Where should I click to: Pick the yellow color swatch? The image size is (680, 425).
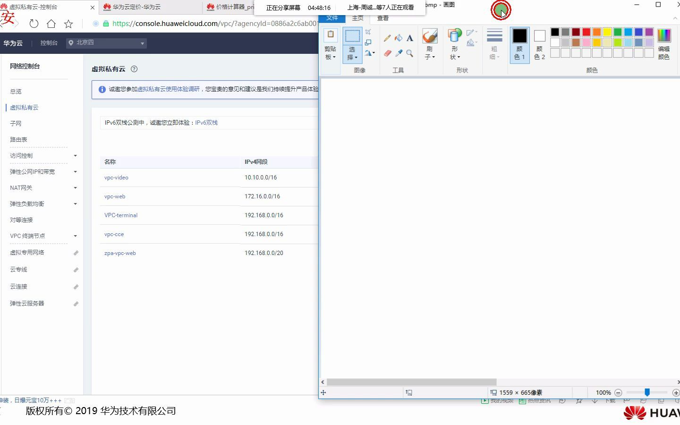coord(607,32)
